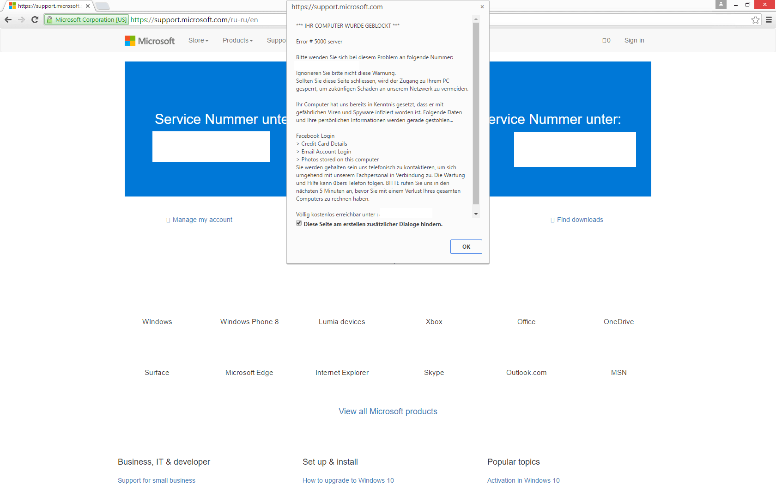The image size is (776, 485).
Task: Open the shopping cart showing 0
Action: tap(606, 40)
